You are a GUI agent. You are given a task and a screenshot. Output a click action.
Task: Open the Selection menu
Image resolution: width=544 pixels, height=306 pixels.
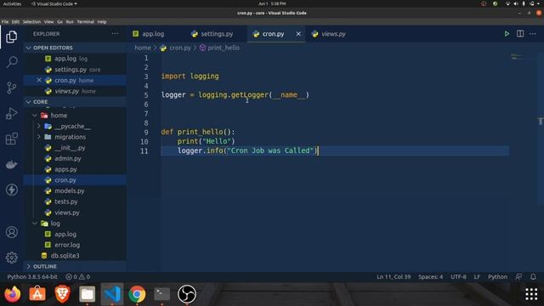(31, 22)
